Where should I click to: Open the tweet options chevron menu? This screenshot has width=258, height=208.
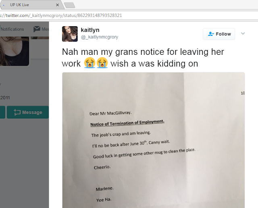click(x=243, y=33)
